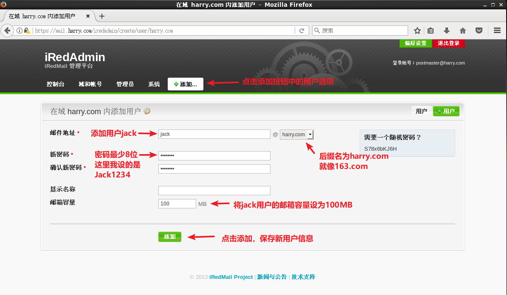Click the icon beside the page heading
The width and height of the screenshot is (507, 295).
pos(147,111)
